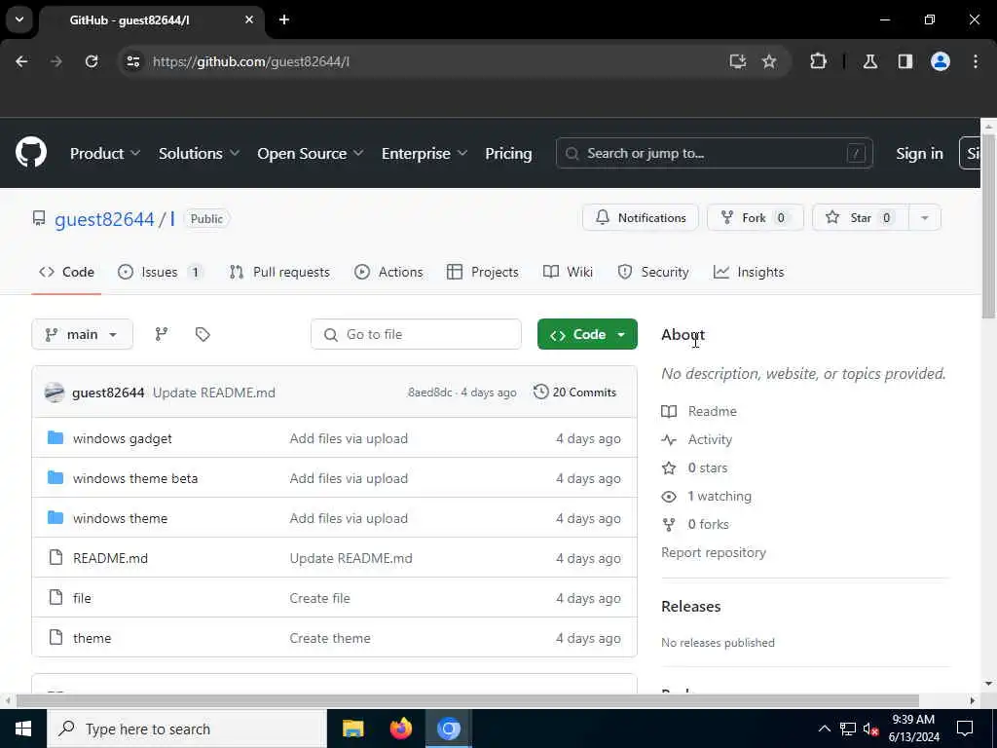Viewport: 997px width, 748px height.
Task: Switch to the Pull requests tab
Action: (x=279, y=272)
